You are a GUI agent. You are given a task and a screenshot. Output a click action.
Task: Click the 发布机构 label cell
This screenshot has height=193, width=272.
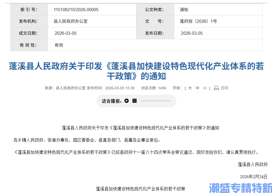(29, 21)
